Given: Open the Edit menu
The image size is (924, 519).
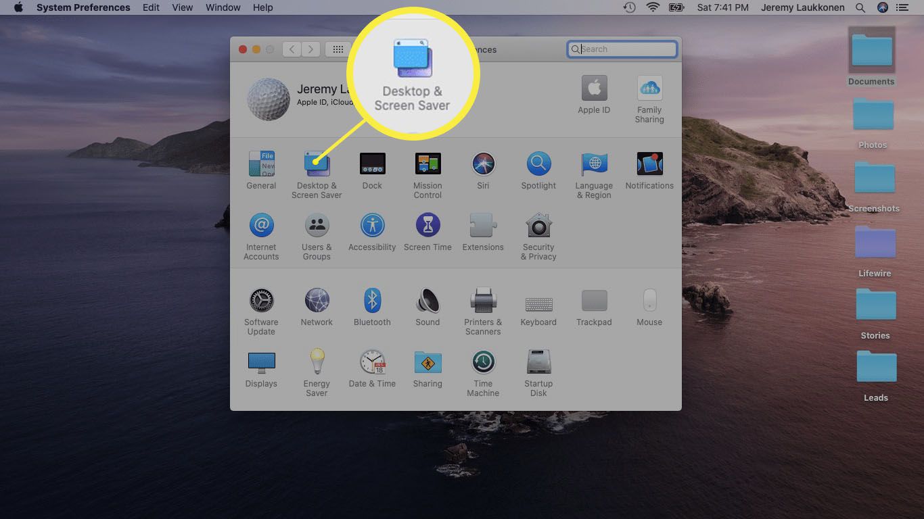Looking at the screenshot, I should 152,7.
